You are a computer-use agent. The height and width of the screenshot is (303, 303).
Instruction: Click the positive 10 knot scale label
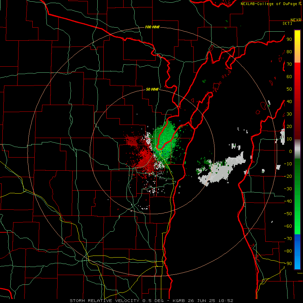click(x=289, y=139)
